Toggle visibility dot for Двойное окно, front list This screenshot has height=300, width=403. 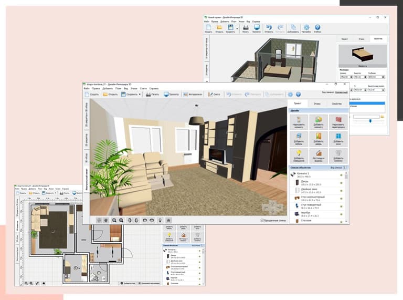[x=341, y=191]
